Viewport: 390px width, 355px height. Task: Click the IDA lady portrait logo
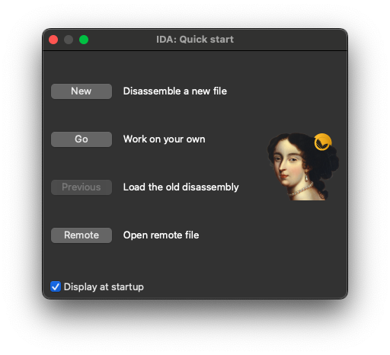coord(302,167)
